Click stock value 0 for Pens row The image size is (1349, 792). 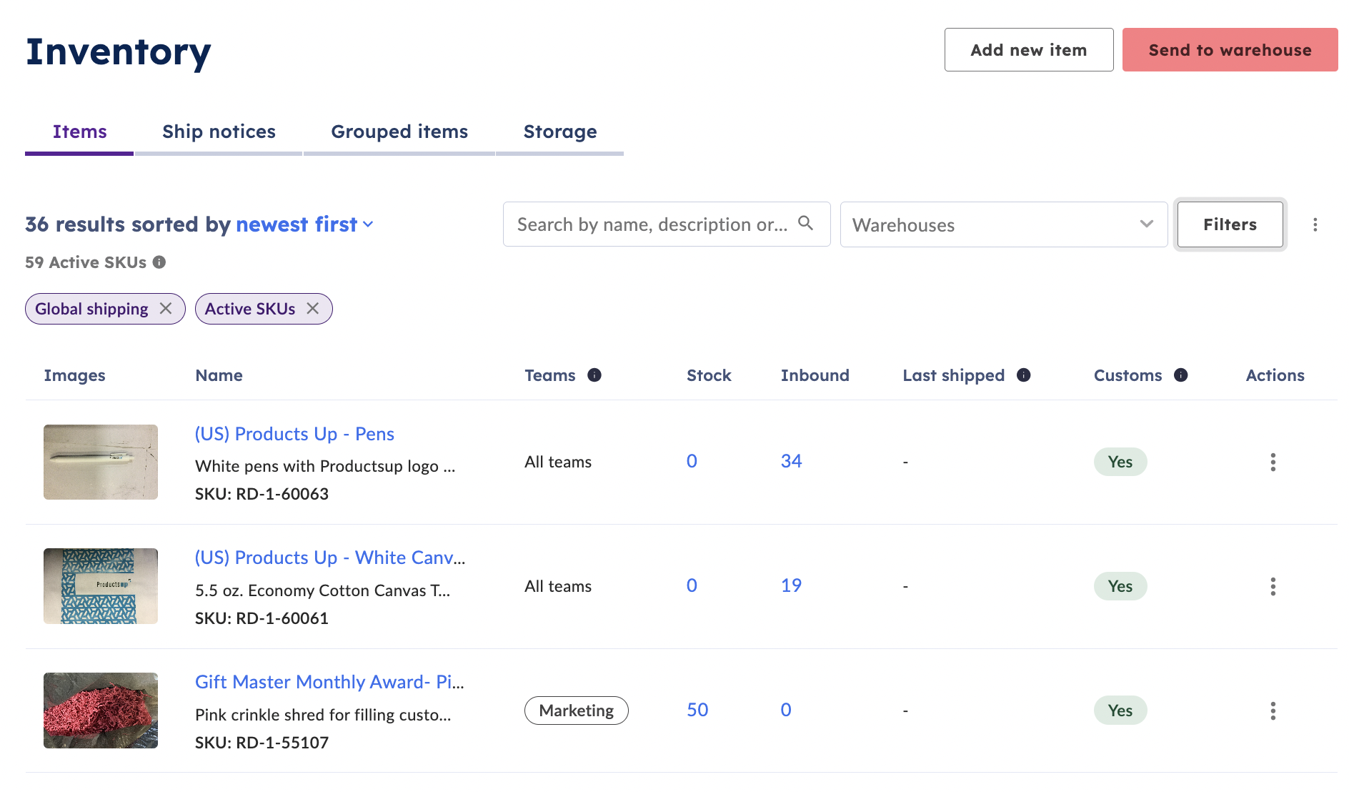(x=692, y=461)
